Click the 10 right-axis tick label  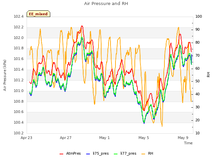click(x=197, y=133)
